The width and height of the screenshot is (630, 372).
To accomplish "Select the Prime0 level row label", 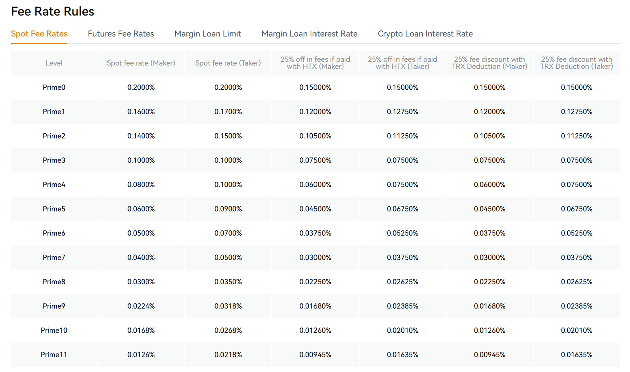I will click(54, 87).
